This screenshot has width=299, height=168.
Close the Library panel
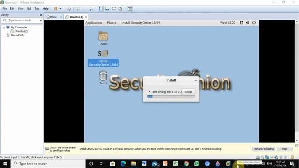tap(41, 15)
